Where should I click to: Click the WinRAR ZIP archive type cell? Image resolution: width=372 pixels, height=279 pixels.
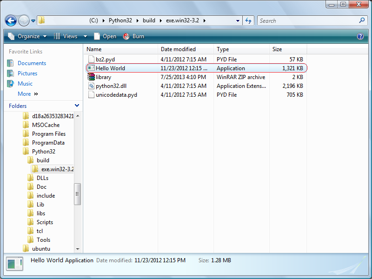coord(241,77)
